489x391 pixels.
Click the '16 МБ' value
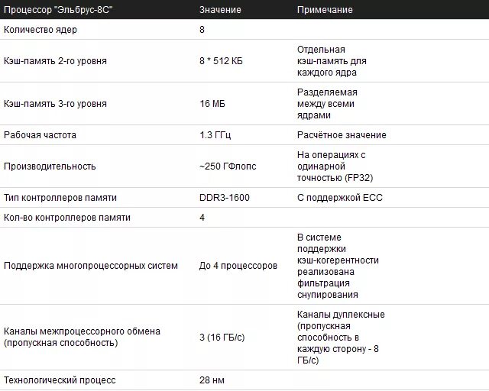tap(212, 104)
